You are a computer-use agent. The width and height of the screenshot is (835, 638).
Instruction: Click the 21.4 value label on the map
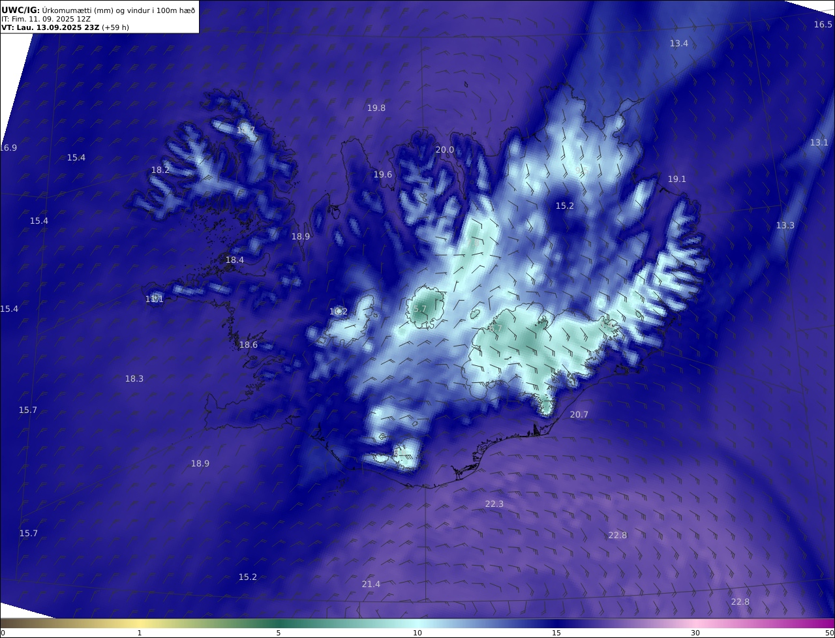coord(371,584)
